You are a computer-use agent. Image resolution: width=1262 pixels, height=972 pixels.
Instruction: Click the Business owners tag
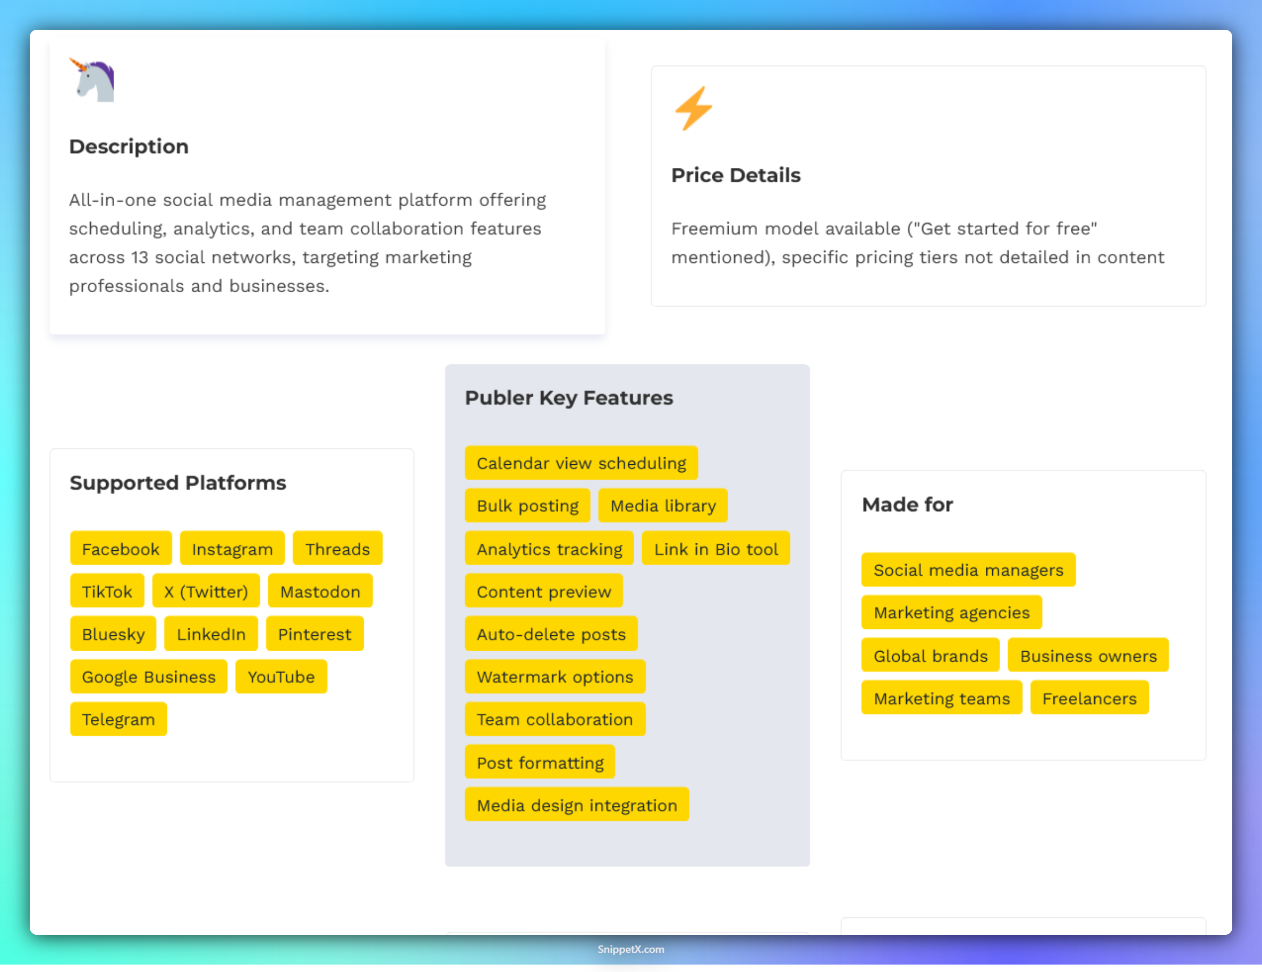(1088, 655)
